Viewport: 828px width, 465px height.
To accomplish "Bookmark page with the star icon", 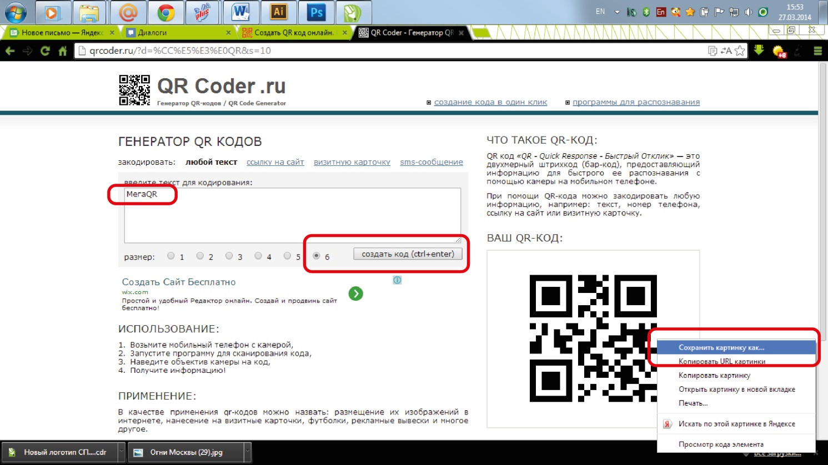I will point(740,51).
